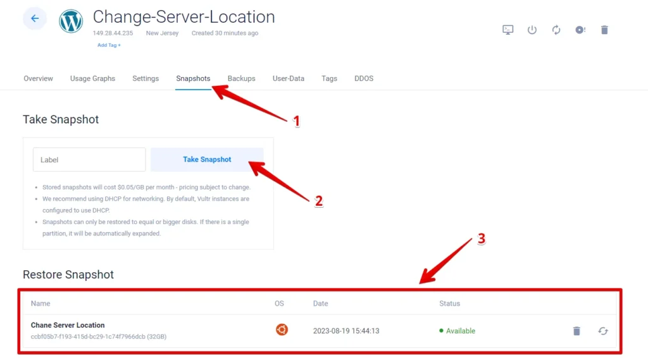Delete the Chane Server Location snapshot
Viewport: 648px width, 358px height.
coord(576,331)
